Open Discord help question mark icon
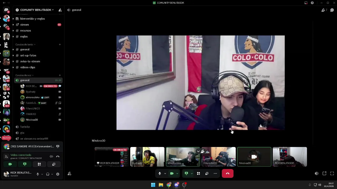 [312, 3]
